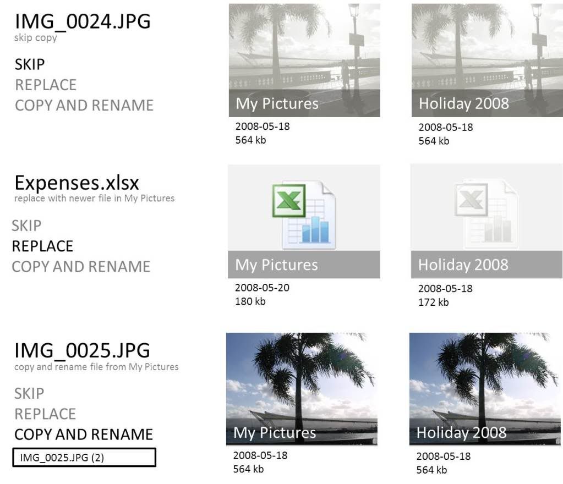563x484 pixels.
Task: Click the My Pictures label under Expenses.xlsx
Action: click(x=276, y=265)
